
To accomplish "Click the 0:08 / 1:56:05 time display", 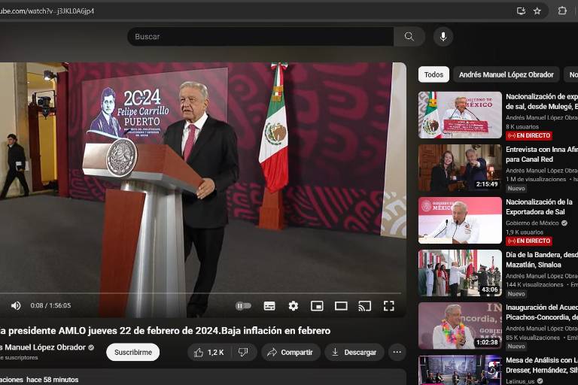I will click(x=50, y=305).
